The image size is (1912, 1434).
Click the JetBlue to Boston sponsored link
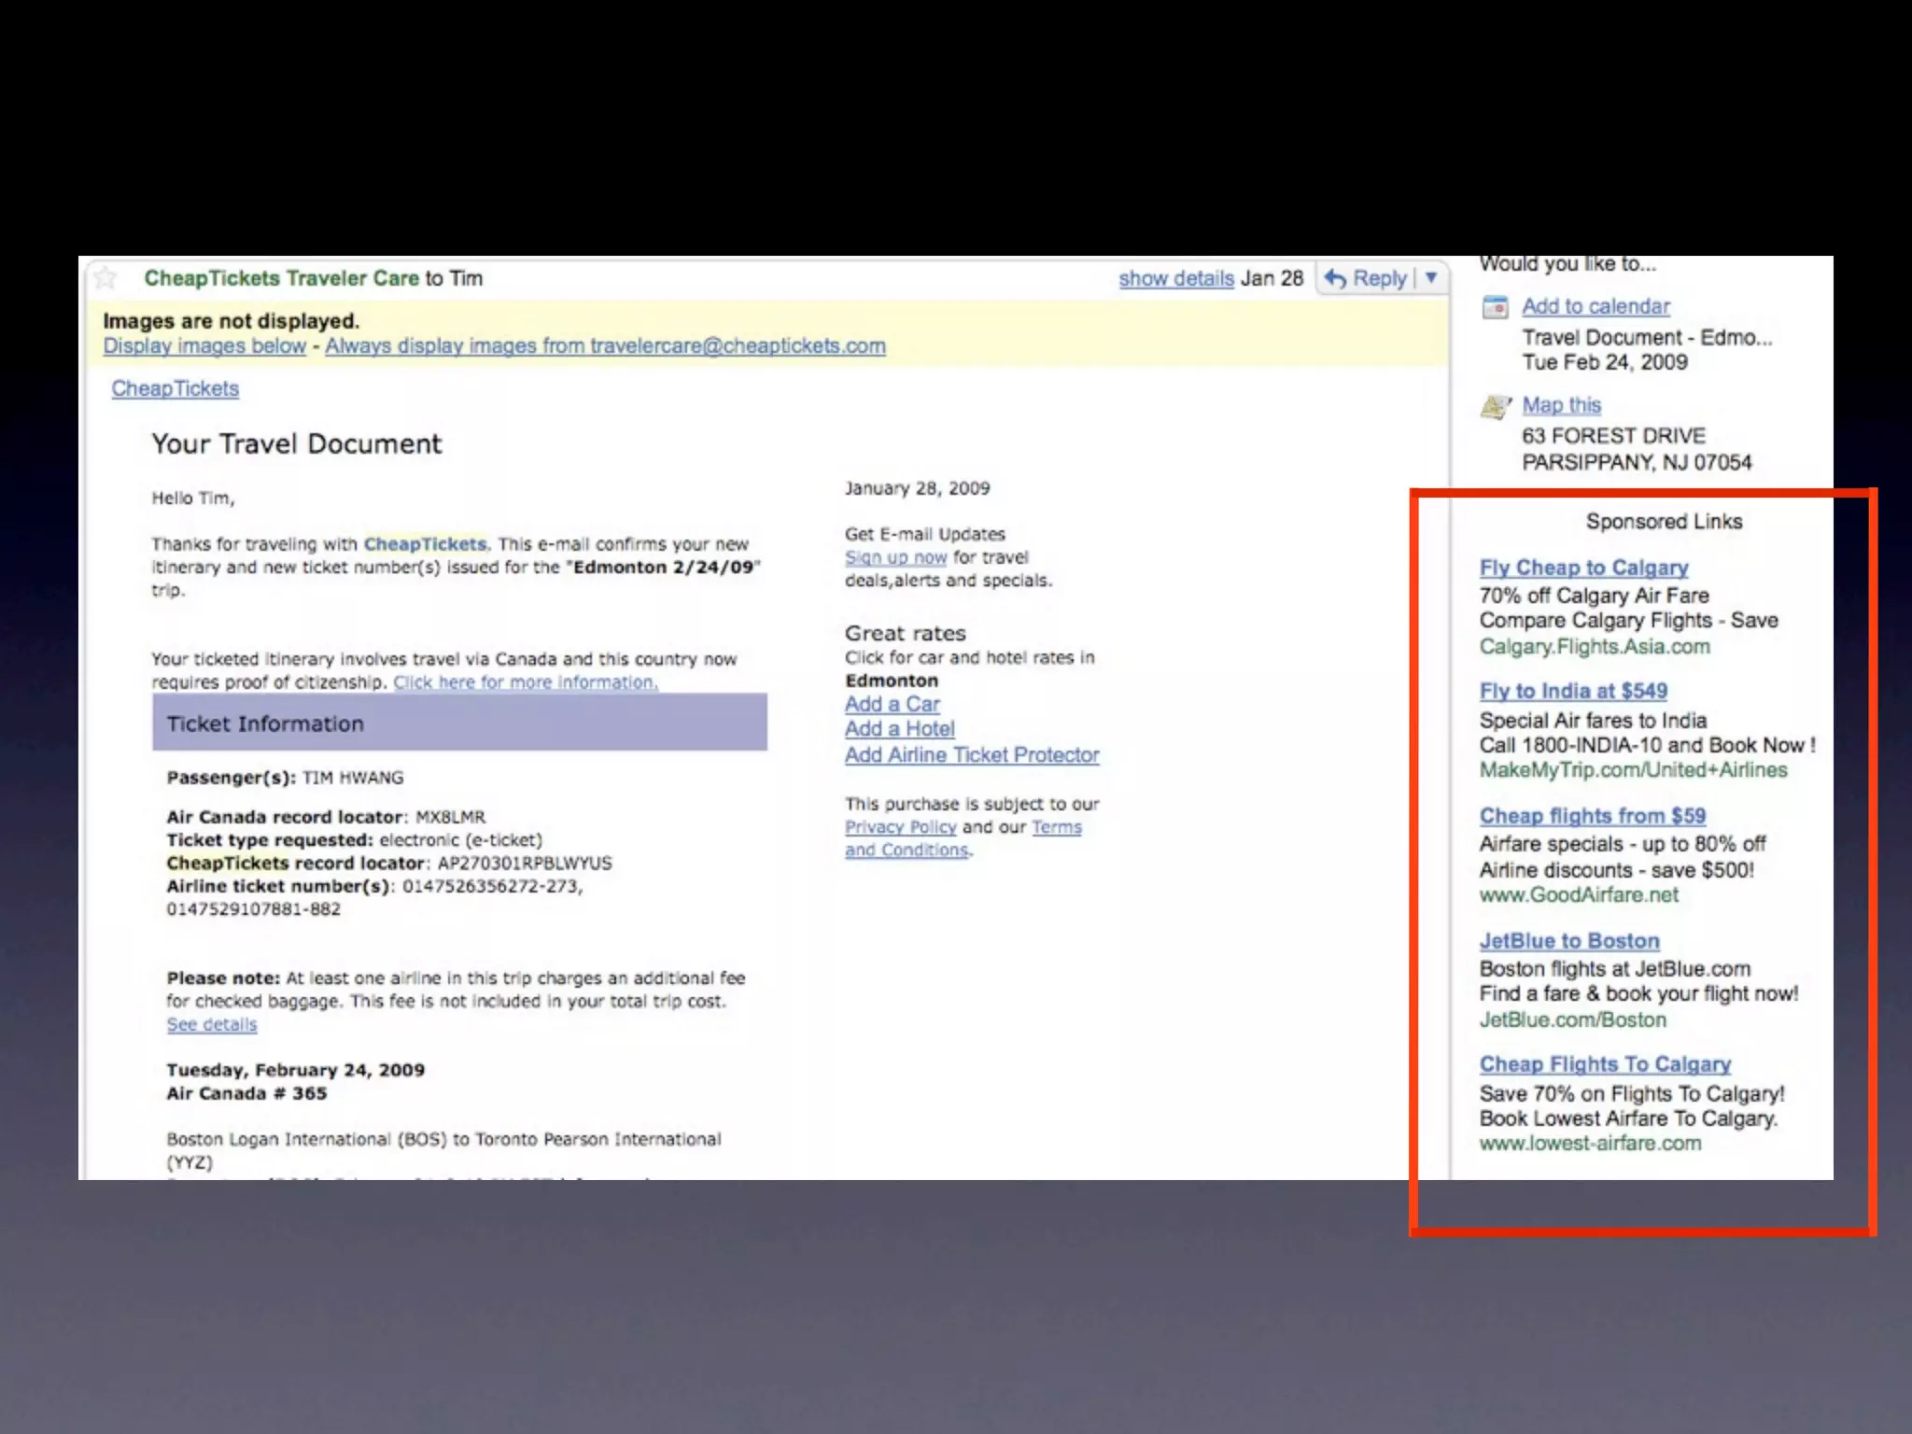click(x=1569, y=941)
